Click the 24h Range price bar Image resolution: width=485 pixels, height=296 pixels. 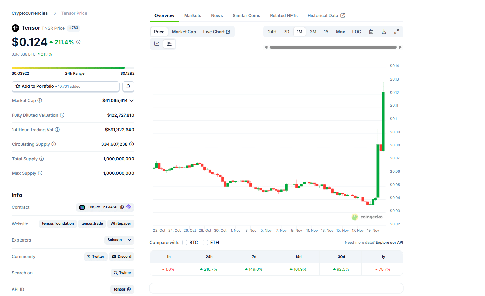(x=73, y=67)
